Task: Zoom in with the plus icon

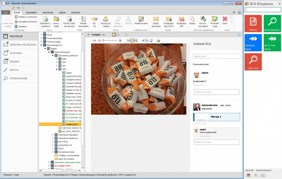Action: tap(120, 41)
